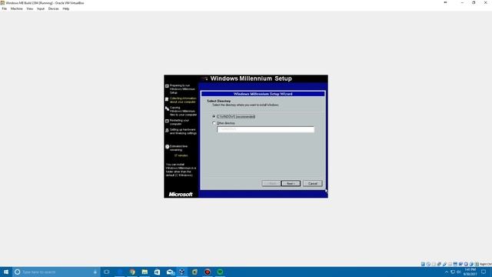Click the Windows Millennium Setup Wizard title bar
Viewport: 492px width, 277px height.
[x=263, y=94]
